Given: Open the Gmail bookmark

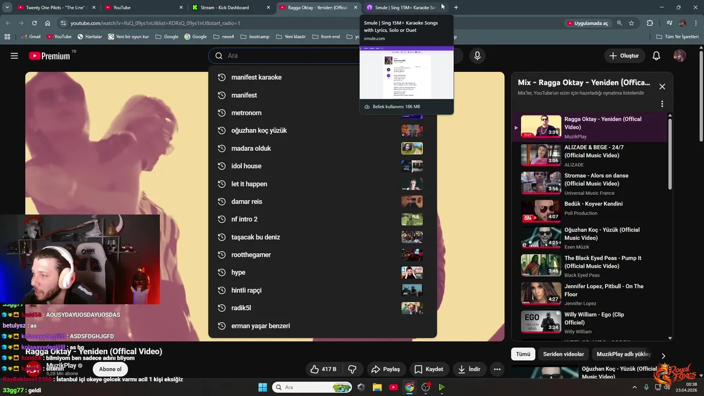Looking at the screenshot, I should click(x=30, y=36).
